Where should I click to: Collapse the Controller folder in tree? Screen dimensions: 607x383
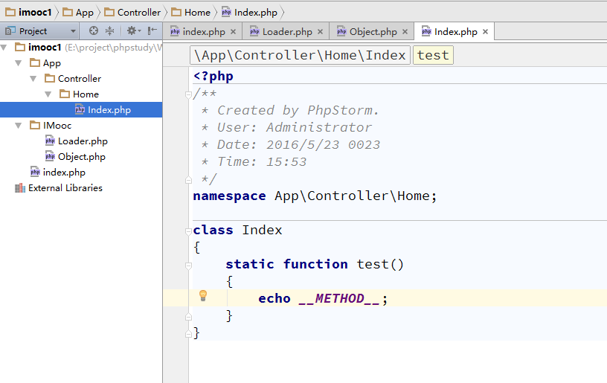tap(33, 79)
